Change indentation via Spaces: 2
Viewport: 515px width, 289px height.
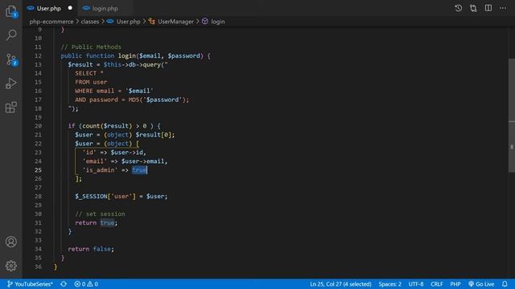[x=389, y=284]
